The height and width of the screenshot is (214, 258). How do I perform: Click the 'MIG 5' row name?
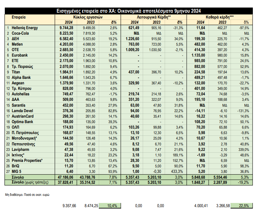(16, 171)
